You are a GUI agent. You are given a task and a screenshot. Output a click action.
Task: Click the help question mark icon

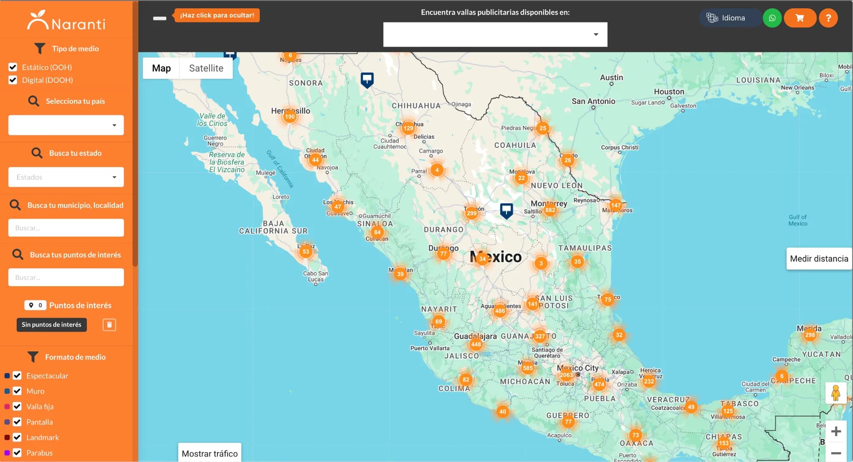[x=829, y=17]
